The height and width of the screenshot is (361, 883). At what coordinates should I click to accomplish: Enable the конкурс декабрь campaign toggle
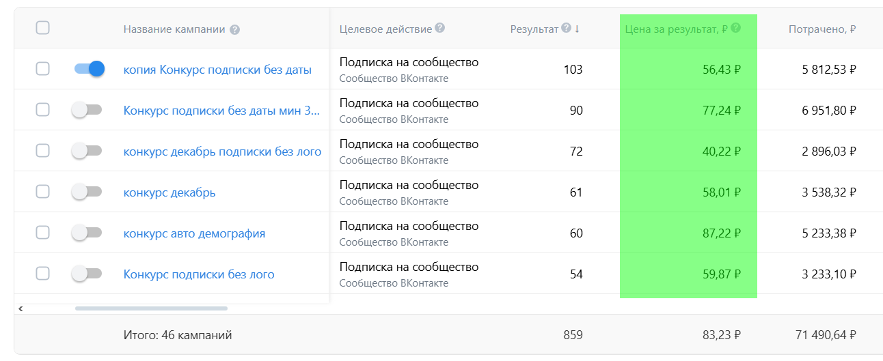coord(87,192)
